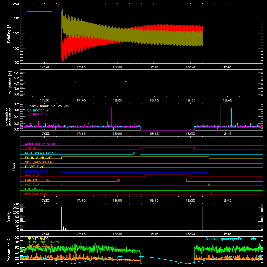Select the FLARE_FLAG label

click(35, 167)
